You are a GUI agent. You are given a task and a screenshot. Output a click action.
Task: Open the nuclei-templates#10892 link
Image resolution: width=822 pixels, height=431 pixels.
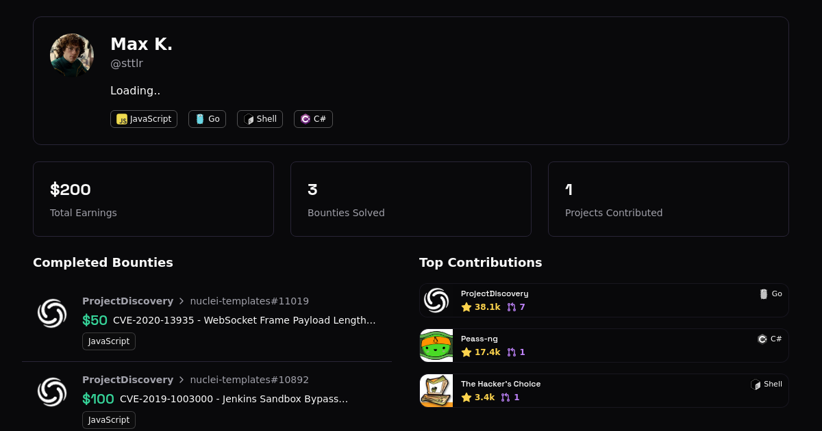coord(249,380)
